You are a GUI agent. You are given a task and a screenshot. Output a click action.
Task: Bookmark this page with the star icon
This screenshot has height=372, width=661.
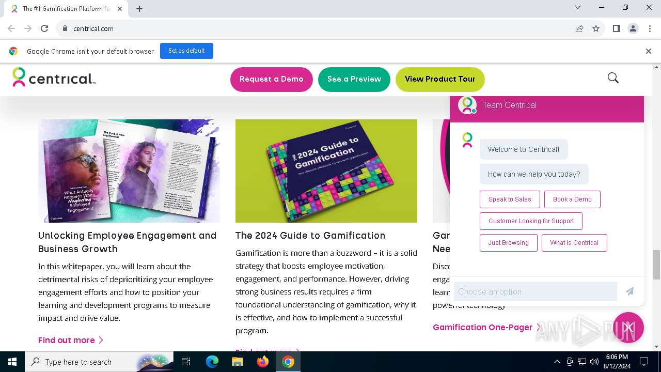pyautogui.click(x=596, y=28)
